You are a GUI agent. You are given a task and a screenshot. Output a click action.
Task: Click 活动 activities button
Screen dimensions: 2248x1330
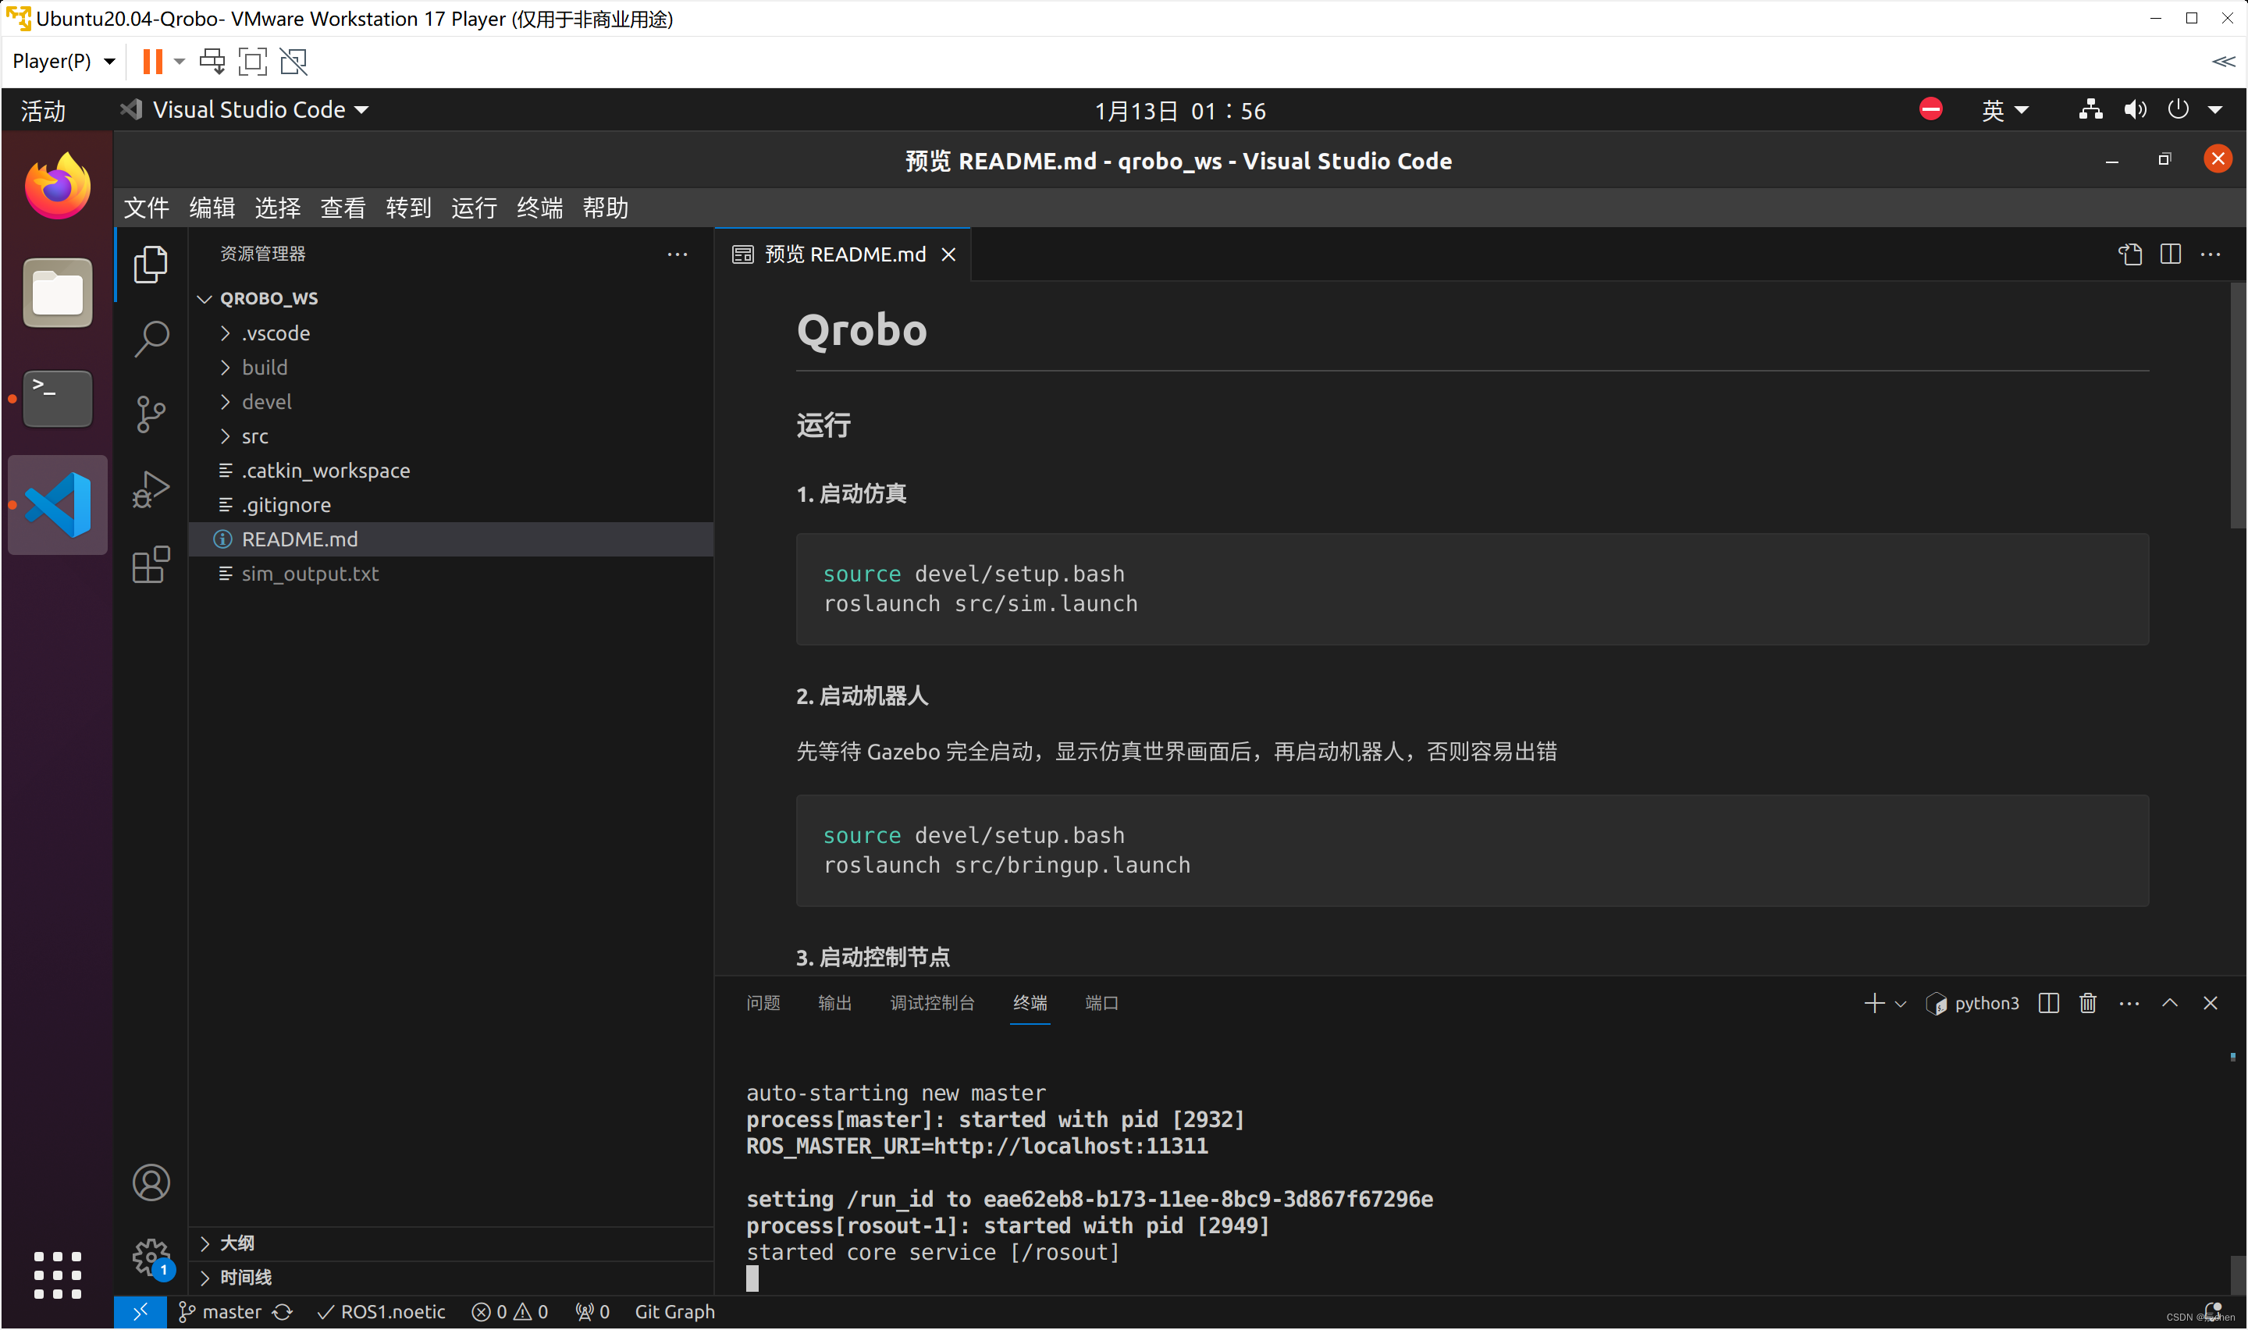pos(43,110)
